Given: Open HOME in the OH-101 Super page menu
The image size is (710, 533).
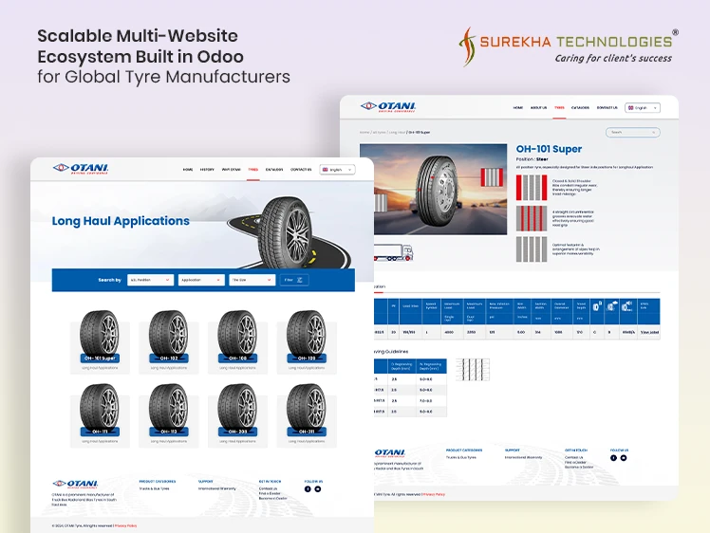Looking at the screenshot, I should [518, 108].
